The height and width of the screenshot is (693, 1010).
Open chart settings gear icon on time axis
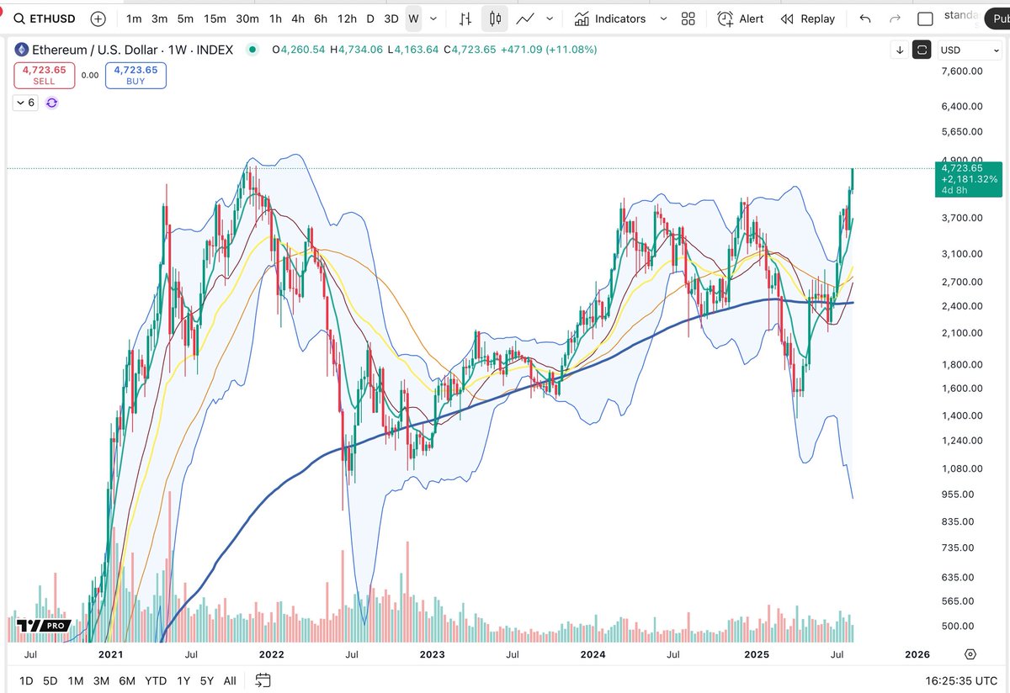coord(970,654)
